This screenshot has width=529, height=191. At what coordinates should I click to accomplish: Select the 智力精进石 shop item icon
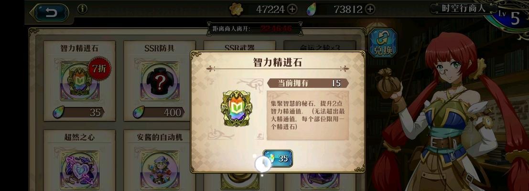(80, 81)
